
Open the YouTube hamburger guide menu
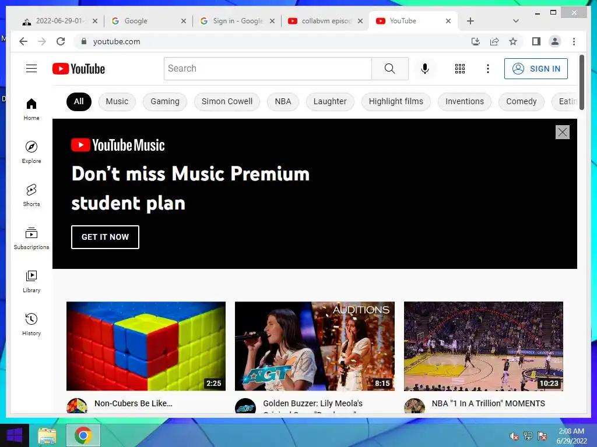(x=31, y=69)
